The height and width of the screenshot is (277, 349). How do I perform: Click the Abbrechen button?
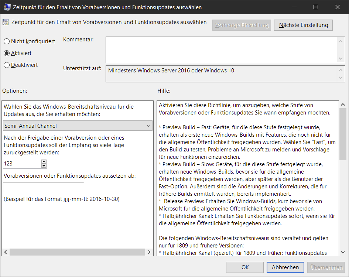coord(285,267)
